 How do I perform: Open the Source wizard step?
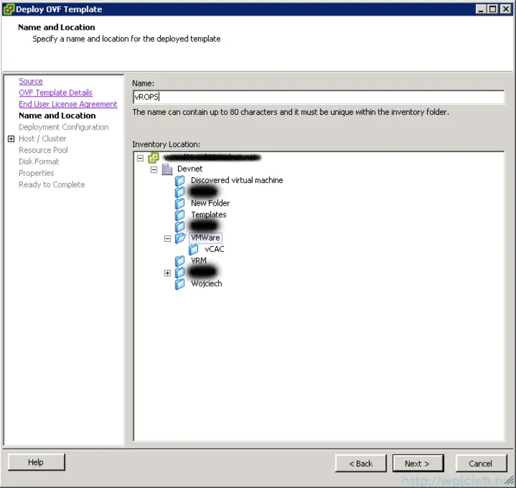point(30,81)
